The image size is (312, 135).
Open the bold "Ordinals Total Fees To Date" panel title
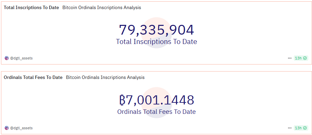pyautogui.click(x=33, y=77)
